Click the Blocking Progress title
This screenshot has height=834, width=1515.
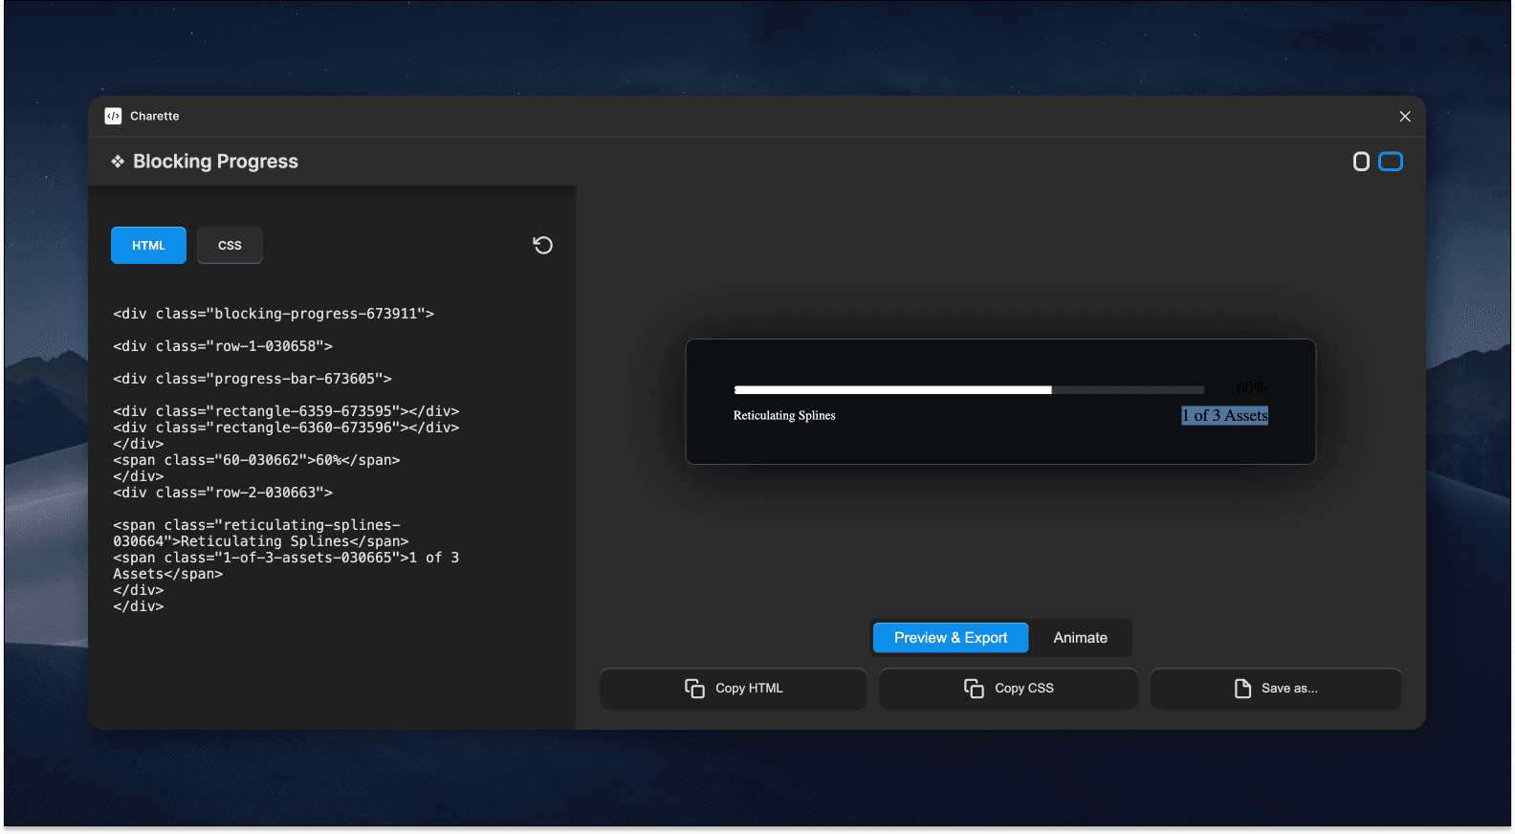click(x=215, y=162)
